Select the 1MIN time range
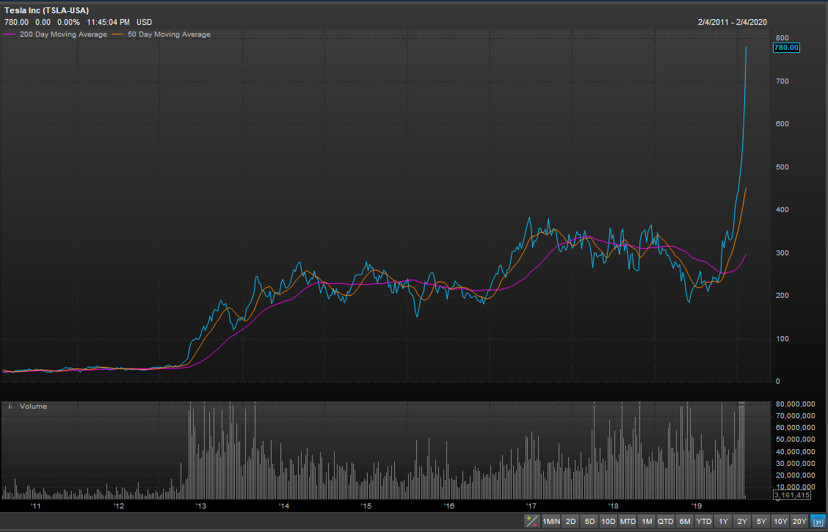Screen dimensions: 828x532 (551, 522)
